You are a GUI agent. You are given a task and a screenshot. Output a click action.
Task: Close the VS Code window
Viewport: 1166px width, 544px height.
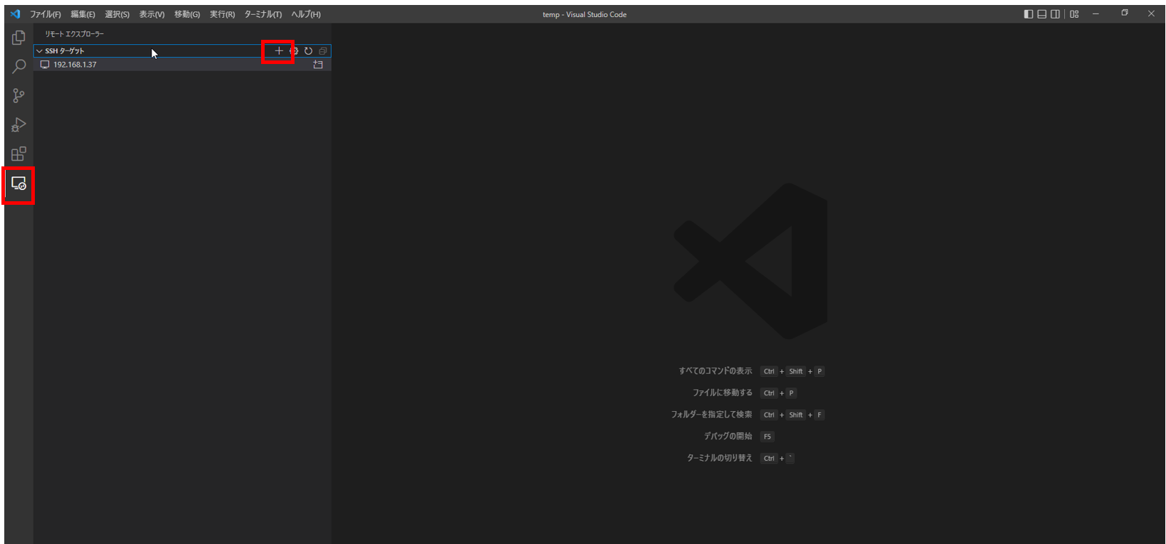(x=1151, y=14)
